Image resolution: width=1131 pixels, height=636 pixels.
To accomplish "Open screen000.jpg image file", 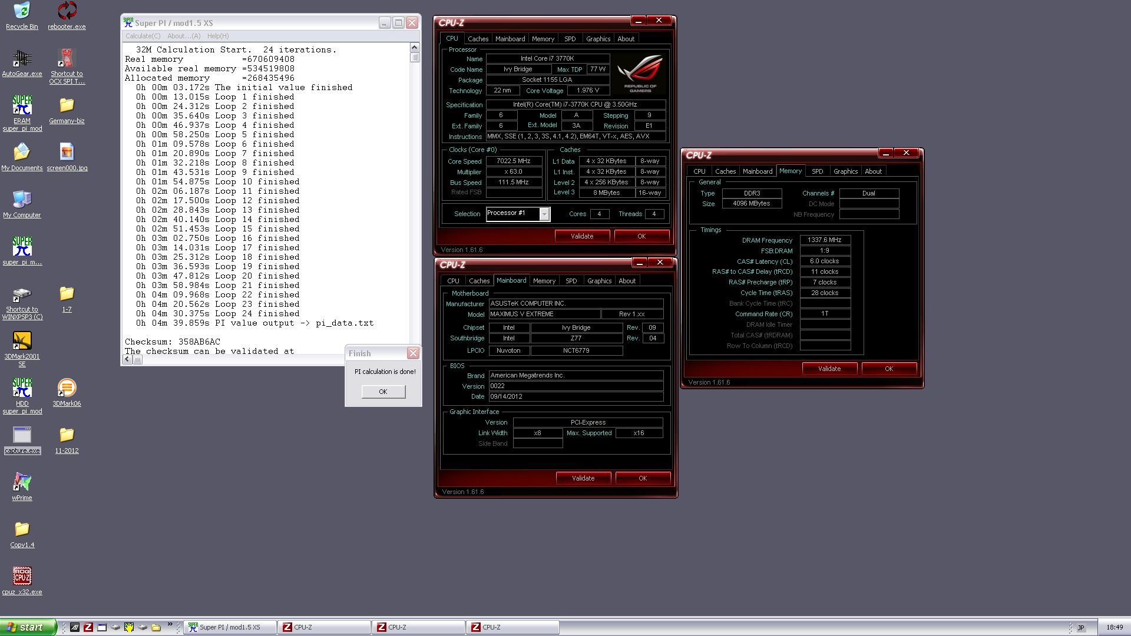I will pos(67,157).
